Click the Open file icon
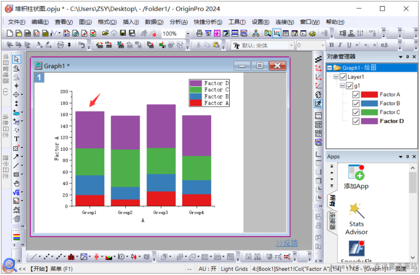Image resolution: width=420 pixels, height=275 pixels. (105, 33)
